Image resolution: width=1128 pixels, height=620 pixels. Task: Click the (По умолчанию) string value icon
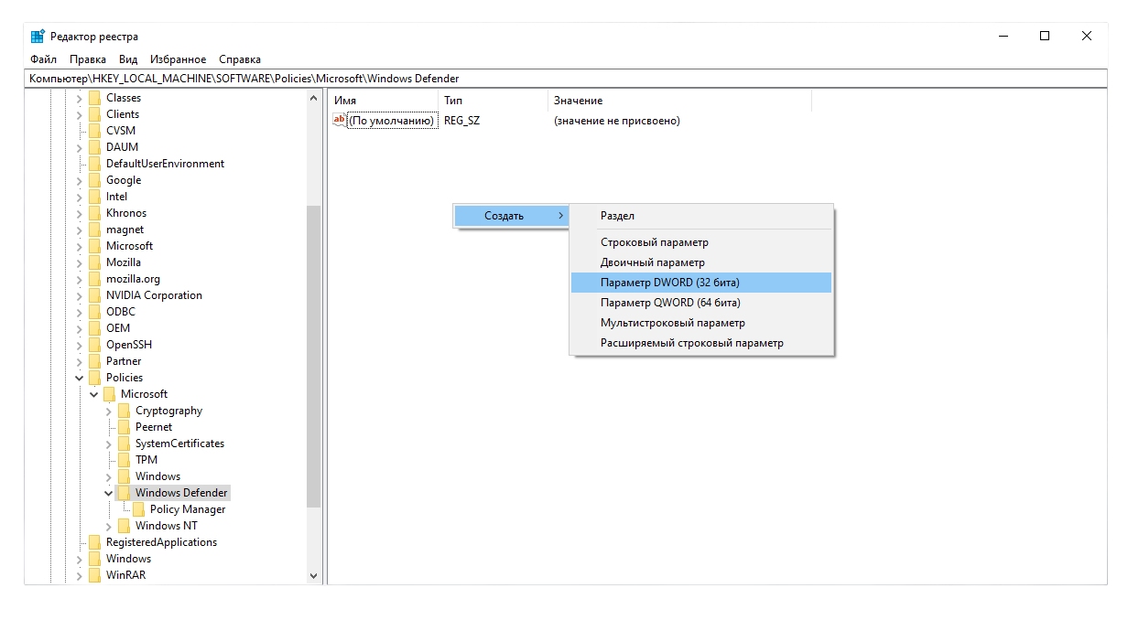point(340,121)
